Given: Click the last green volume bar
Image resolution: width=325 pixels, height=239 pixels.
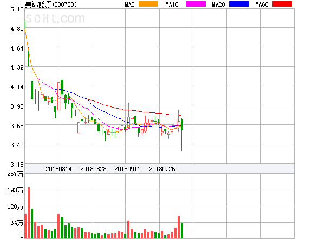Looking at the screenshot, I should click(x=182, y=230).
